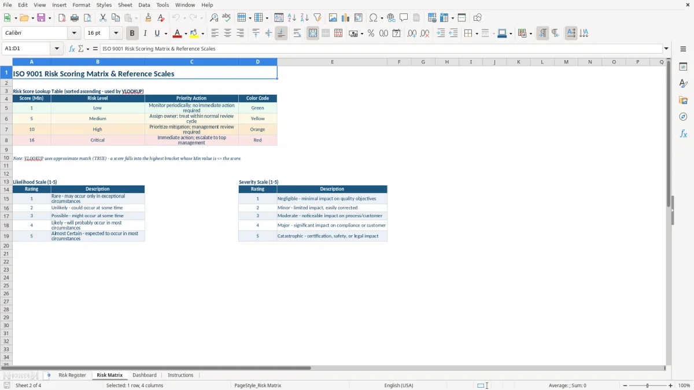This screenshot has height=390, width=694.
Task: Toggle print preview
Action: (87, 18)
